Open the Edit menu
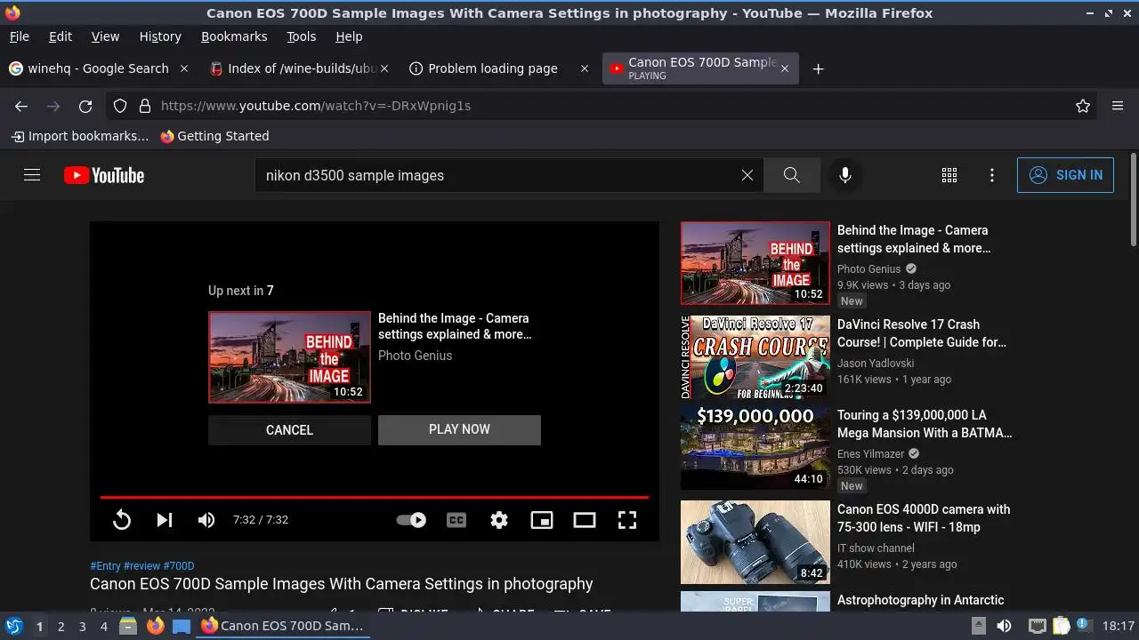 click(x=61, y=36)
